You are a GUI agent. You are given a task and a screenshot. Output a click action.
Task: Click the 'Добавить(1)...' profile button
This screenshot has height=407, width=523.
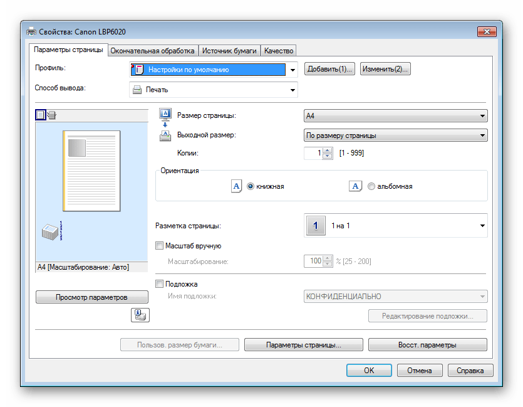coord(330,70)
